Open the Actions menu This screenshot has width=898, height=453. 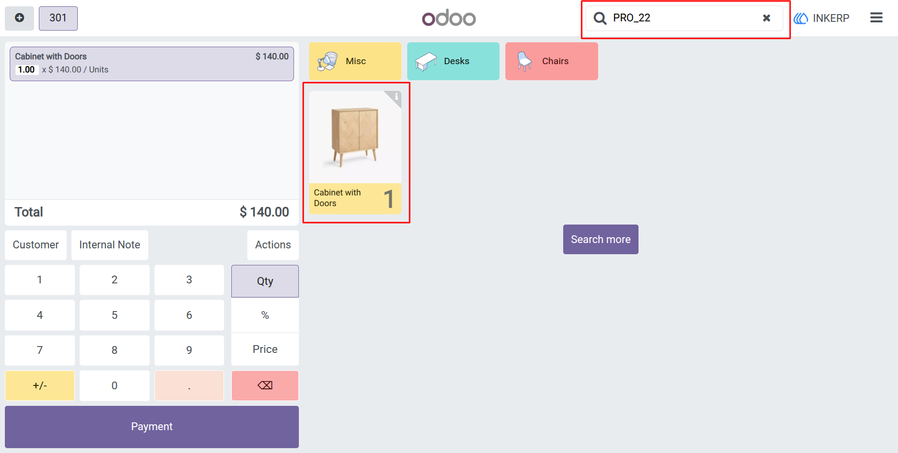pyautogui.click(x=273, y=245)
